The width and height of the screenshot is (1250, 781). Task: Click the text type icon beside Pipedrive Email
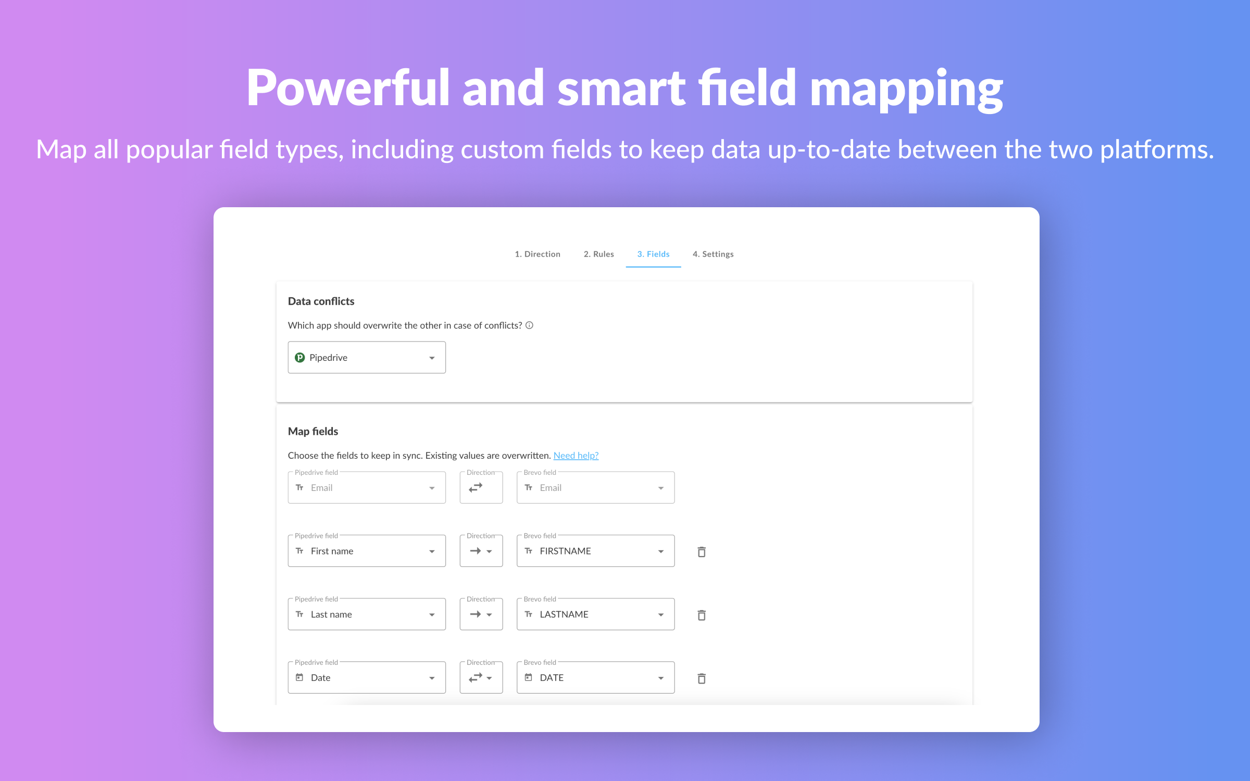pos(299,487)
